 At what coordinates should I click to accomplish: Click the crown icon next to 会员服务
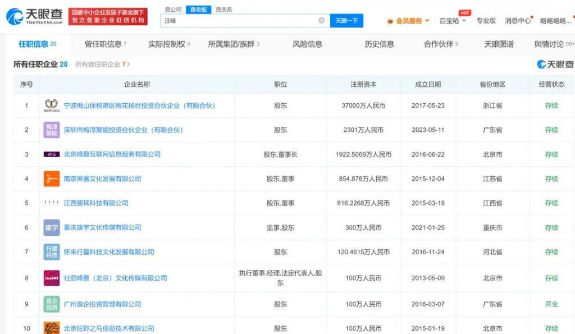pos(390,21)
